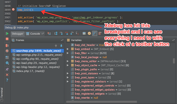Select the wp-blog-header.php:12 frame
The image size is (177, 104).
pos(37,67)
